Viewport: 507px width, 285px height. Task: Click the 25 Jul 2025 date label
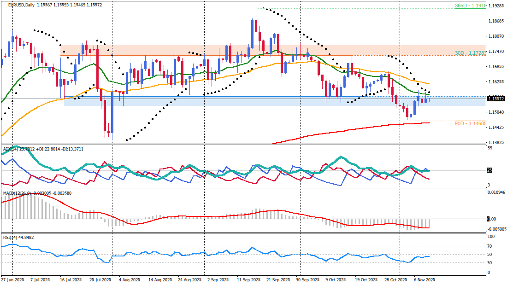(100, 280)
